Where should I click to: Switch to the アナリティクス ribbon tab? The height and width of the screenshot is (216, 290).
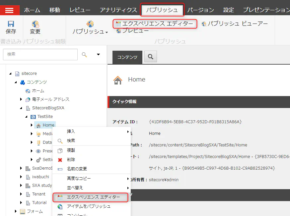click(x=118, y=10)
